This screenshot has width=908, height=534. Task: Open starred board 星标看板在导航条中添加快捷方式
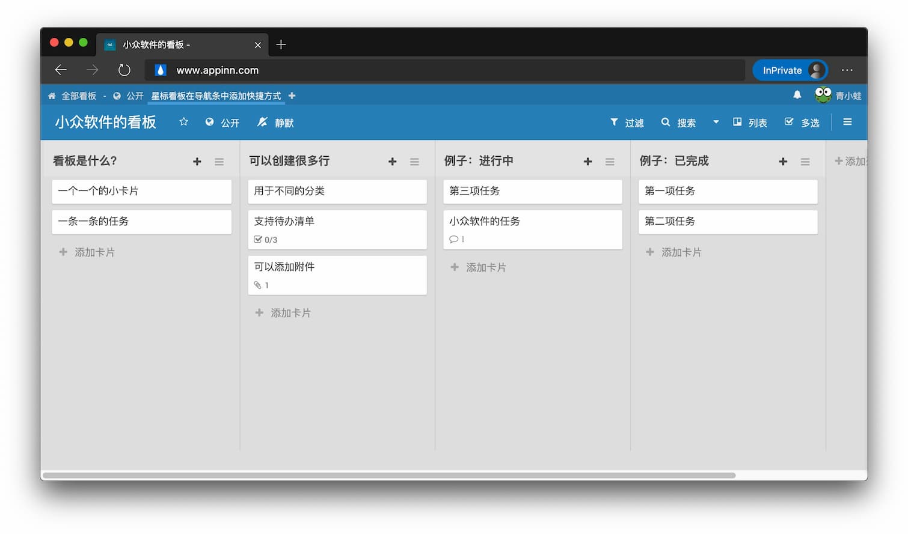[x=216, y=96]
